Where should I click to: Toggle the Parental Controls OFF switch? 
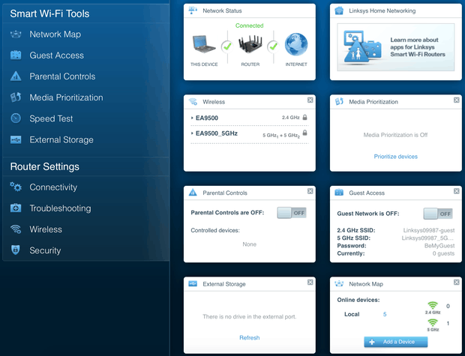tap(292, 213)
